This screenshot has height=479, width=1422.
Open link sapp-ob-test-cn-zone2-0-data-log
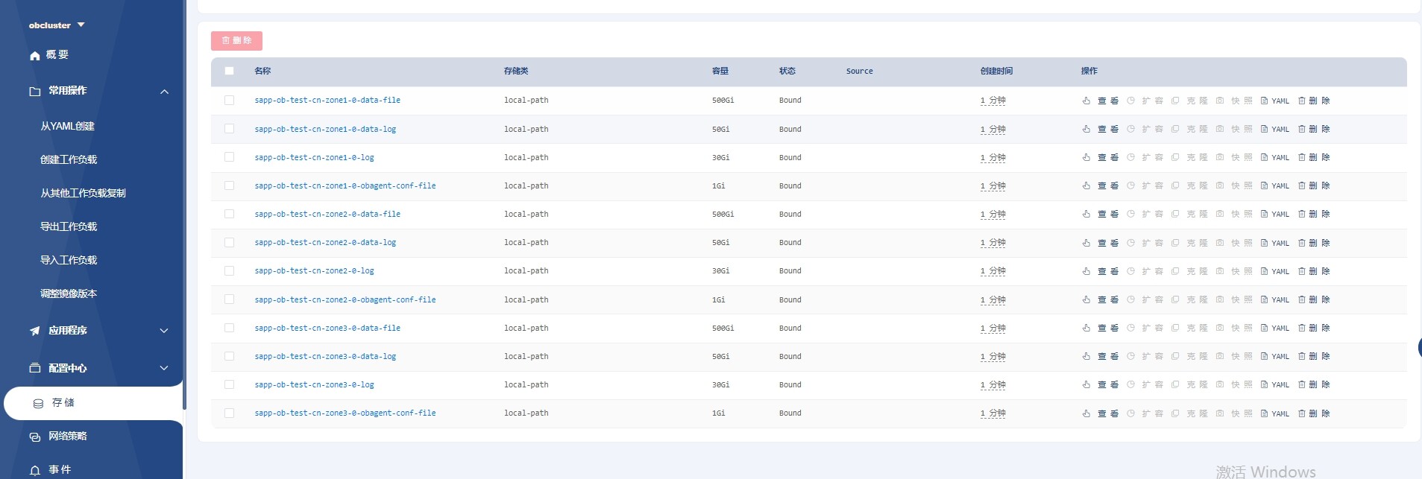pos(325,242)
